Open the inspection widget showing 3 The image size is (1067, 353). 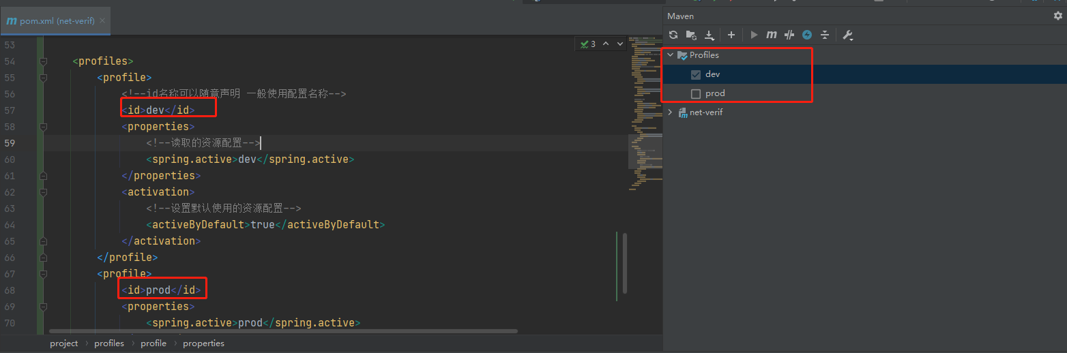tap(588, 44)
